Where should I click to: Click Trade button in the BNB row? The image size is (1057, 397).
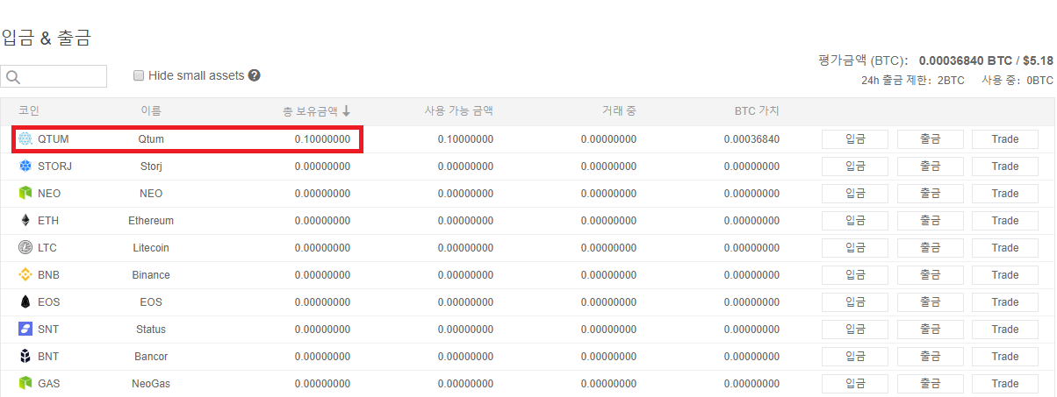click(x=1005, y=275)
